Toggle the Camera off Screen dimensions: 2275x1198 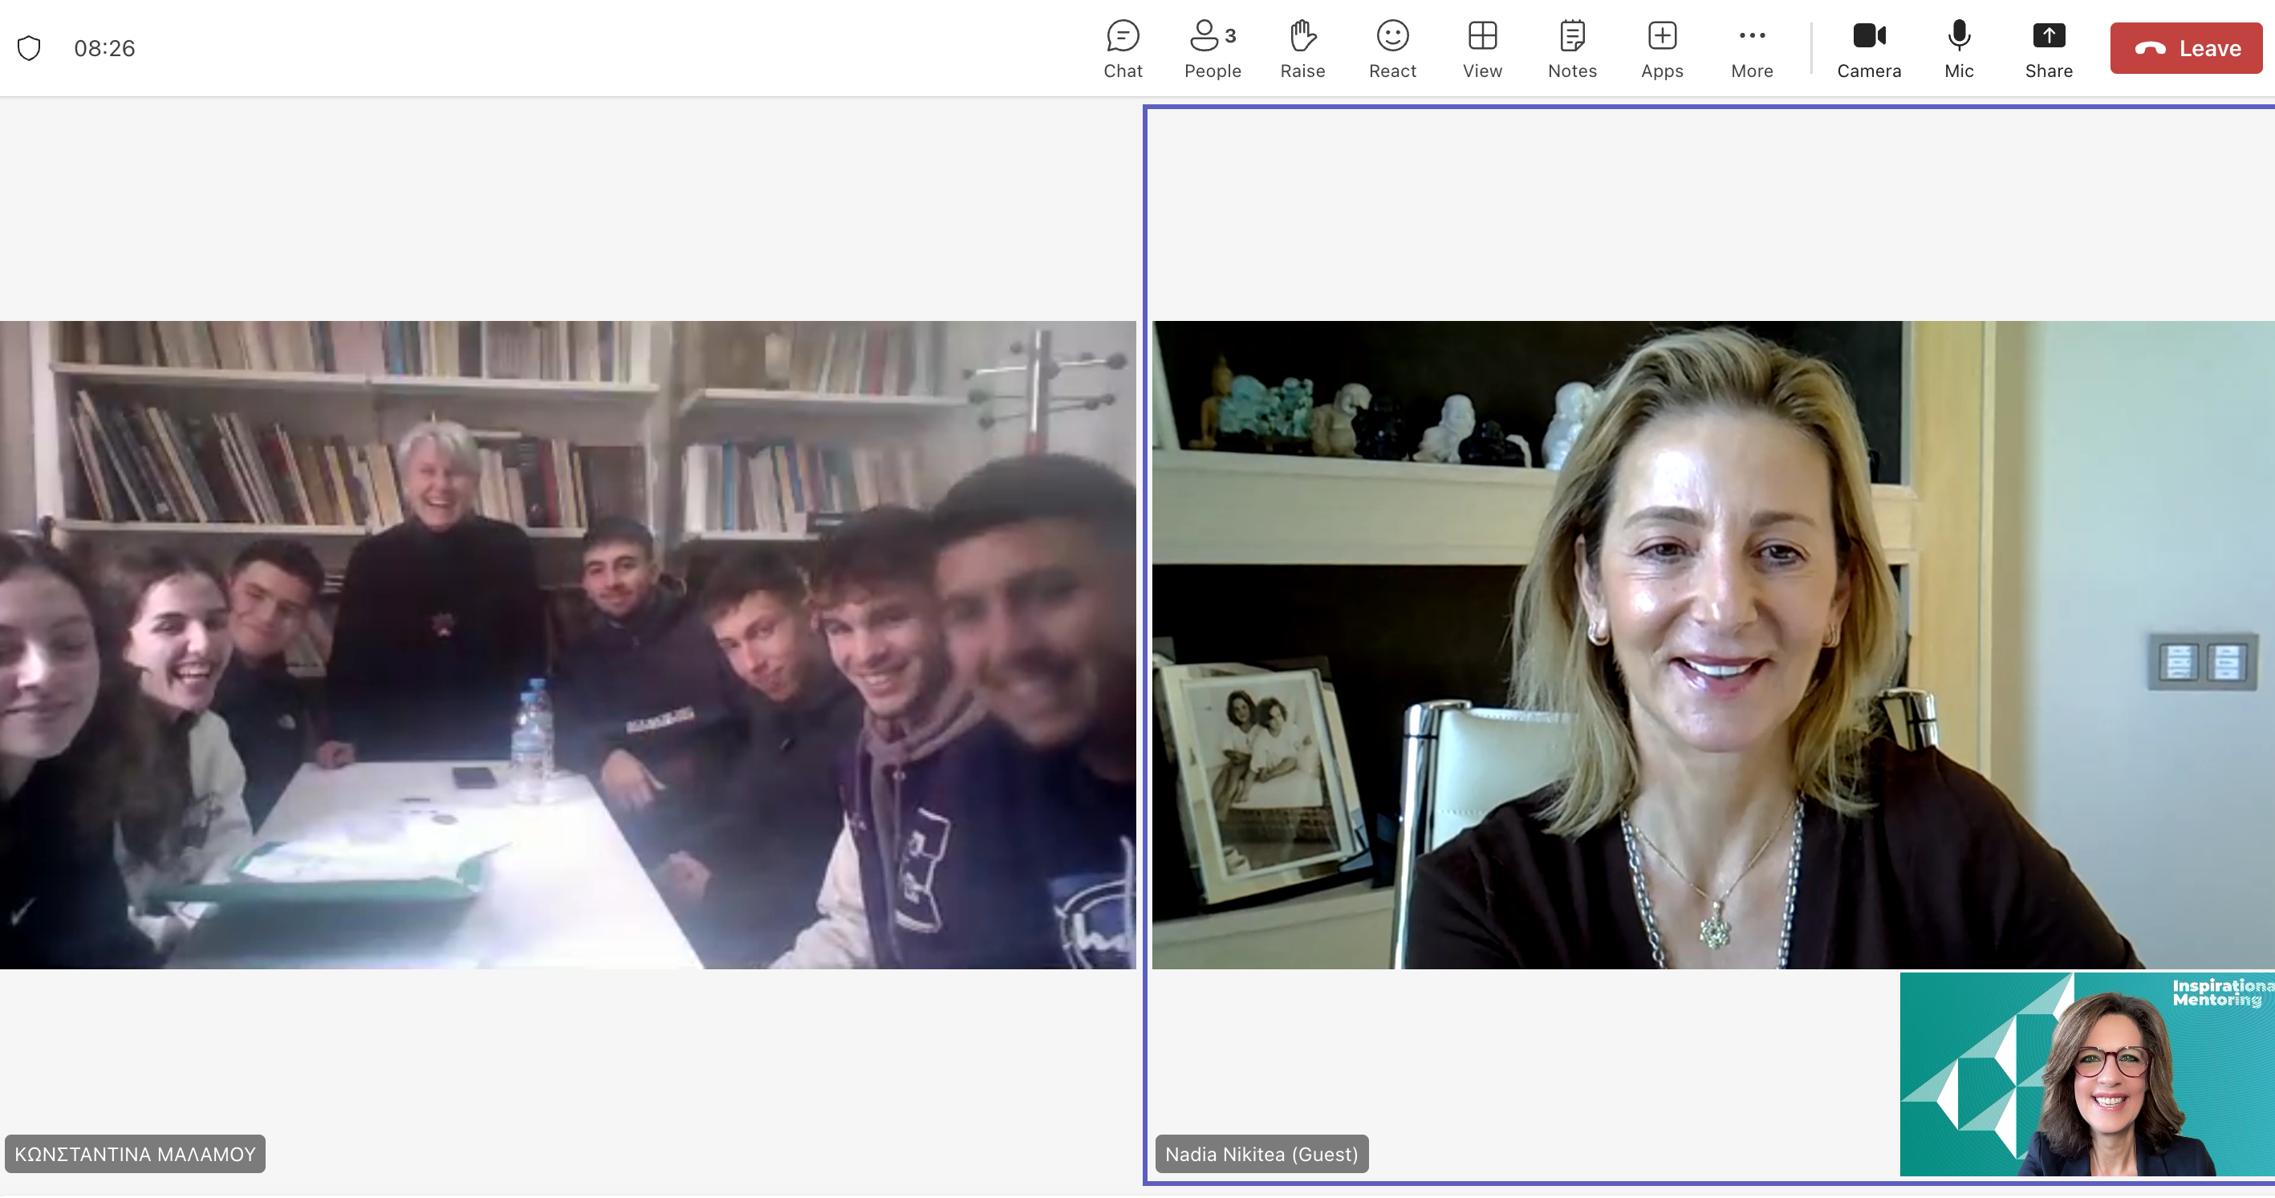click(x=1869, y=50)
